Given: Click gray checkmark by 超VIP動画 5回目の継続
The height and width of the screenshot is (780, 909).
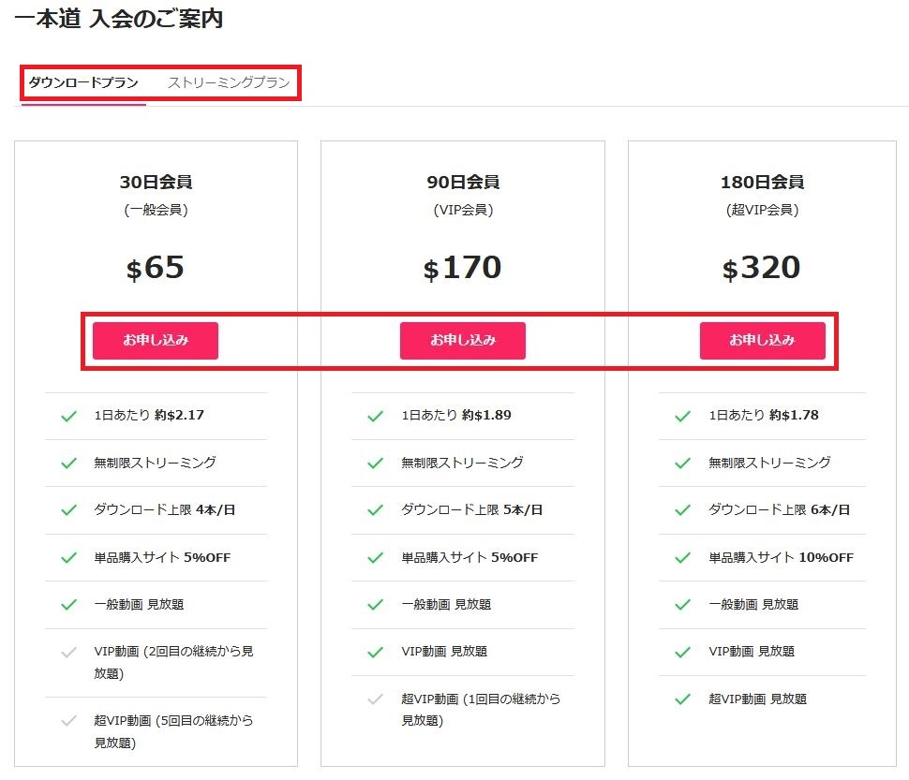Looking at the screenshot, I should tap(69, 721).
